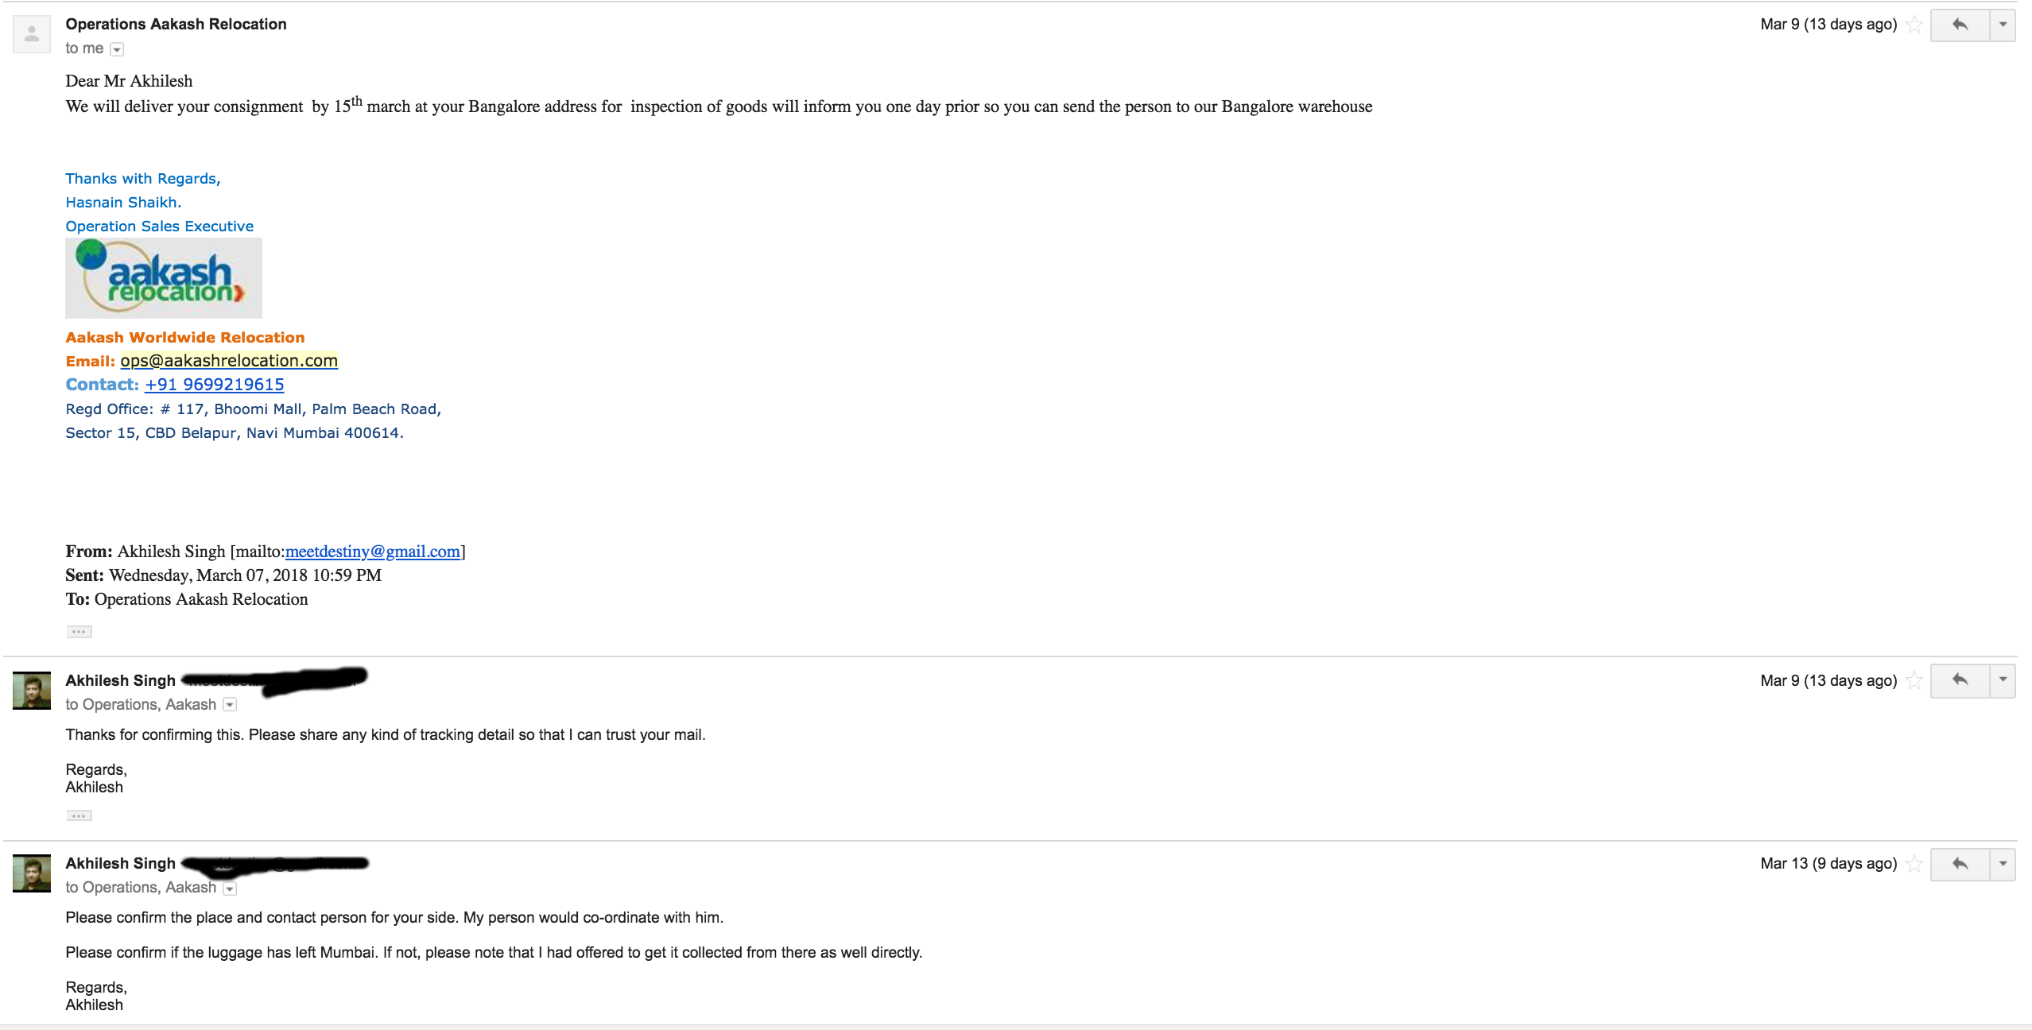Star the first Mar 9 email
2032x1030 pixels.
point(1914,25)
